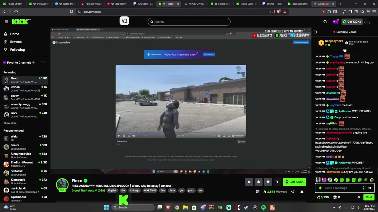Open recommended channel TheBurntPeanut
This screenshot has height=212, width=378.
click(x=25, y=164)
